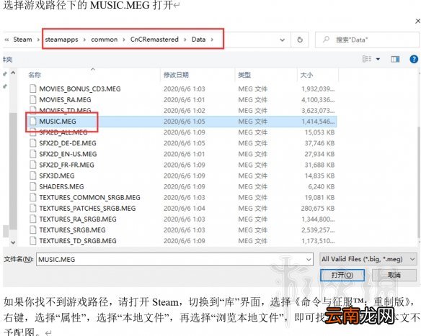Image resolution: width=421 pixels, height=336 pixels.
Task: Click file icon of TEXTURES_TD_SRGB.MEG
Action: [33, 241]
